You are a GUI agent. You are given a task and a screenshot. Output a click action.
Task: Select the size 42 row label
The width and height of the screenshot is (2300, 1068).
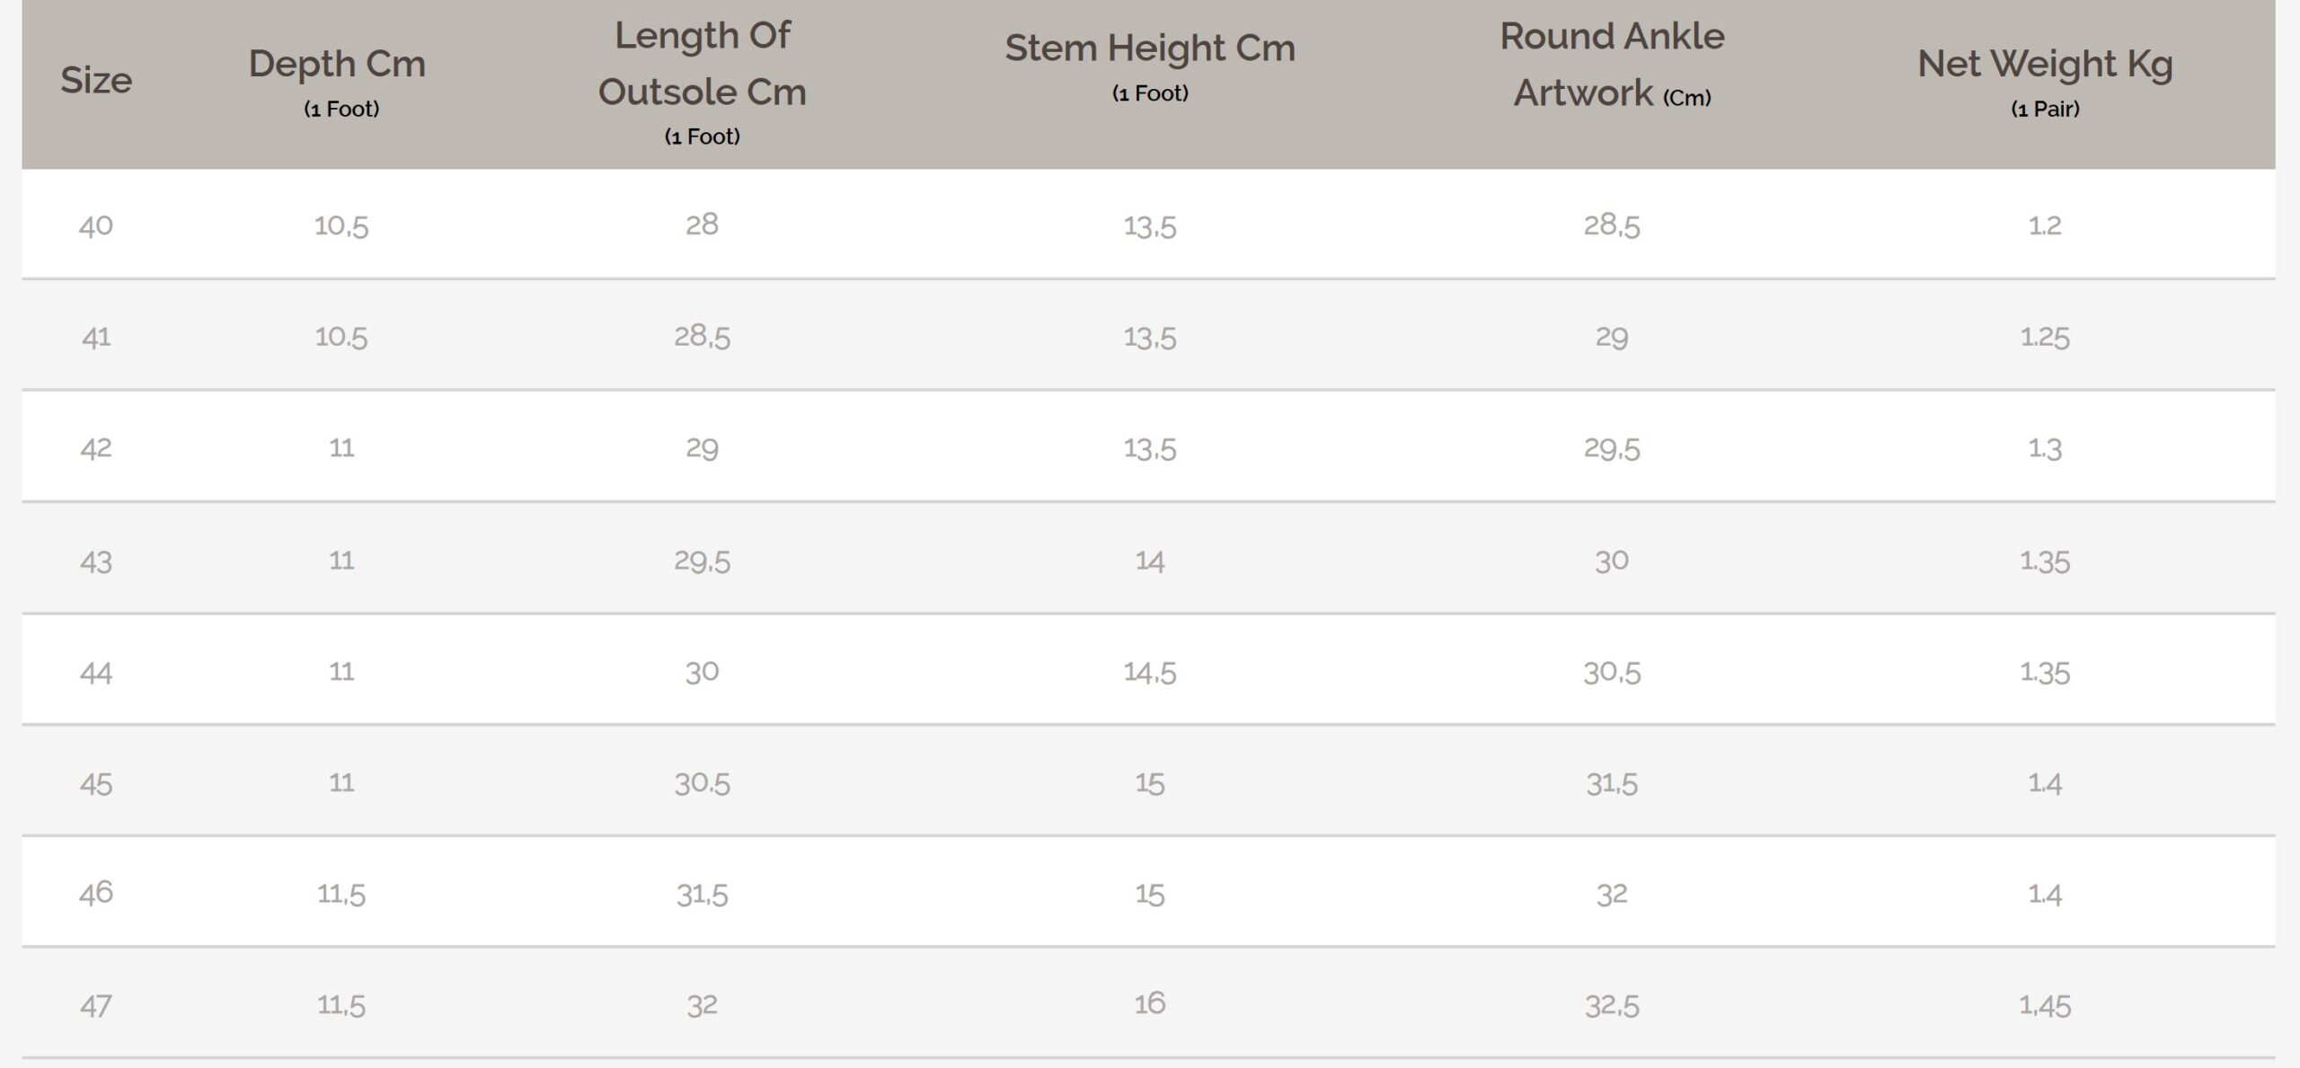click(96, 448)
